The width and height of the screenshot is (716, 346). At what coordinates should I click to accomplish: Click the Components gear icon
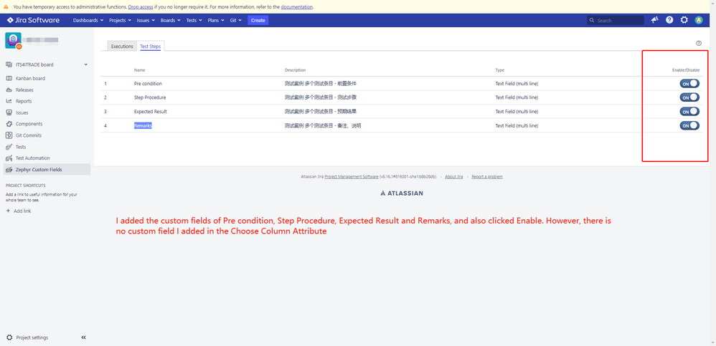coord(9,124)
